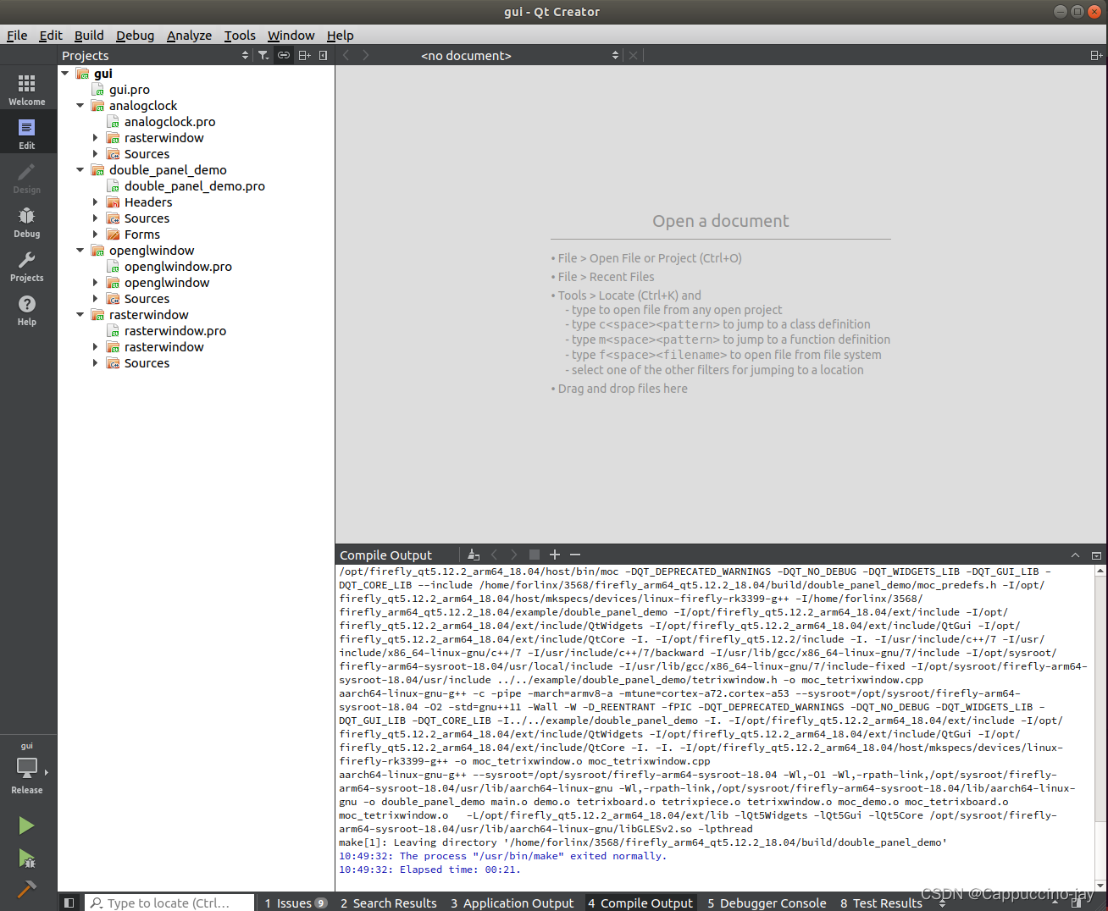
Task: Show the Test Results pane
Action: click(881, 903)
